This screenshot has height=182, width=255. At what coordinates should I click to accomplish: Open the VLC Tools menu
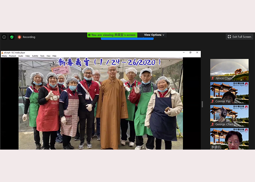[x=42, y=56]
